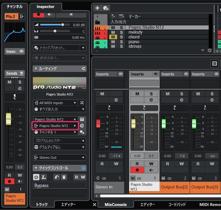This screenshot has height=210, width=221.
Task: Click Stereo In Inserts rack icon
Action: (121, 74)
